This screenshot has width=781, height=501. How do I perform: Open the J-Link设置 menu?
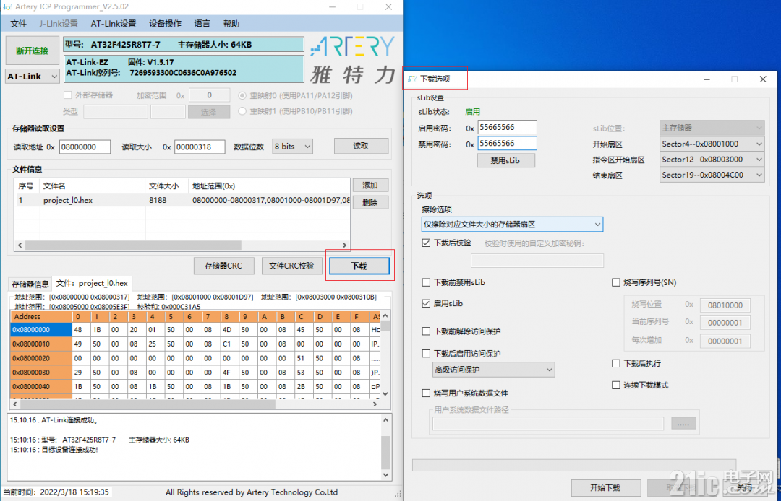coord(59,23)
